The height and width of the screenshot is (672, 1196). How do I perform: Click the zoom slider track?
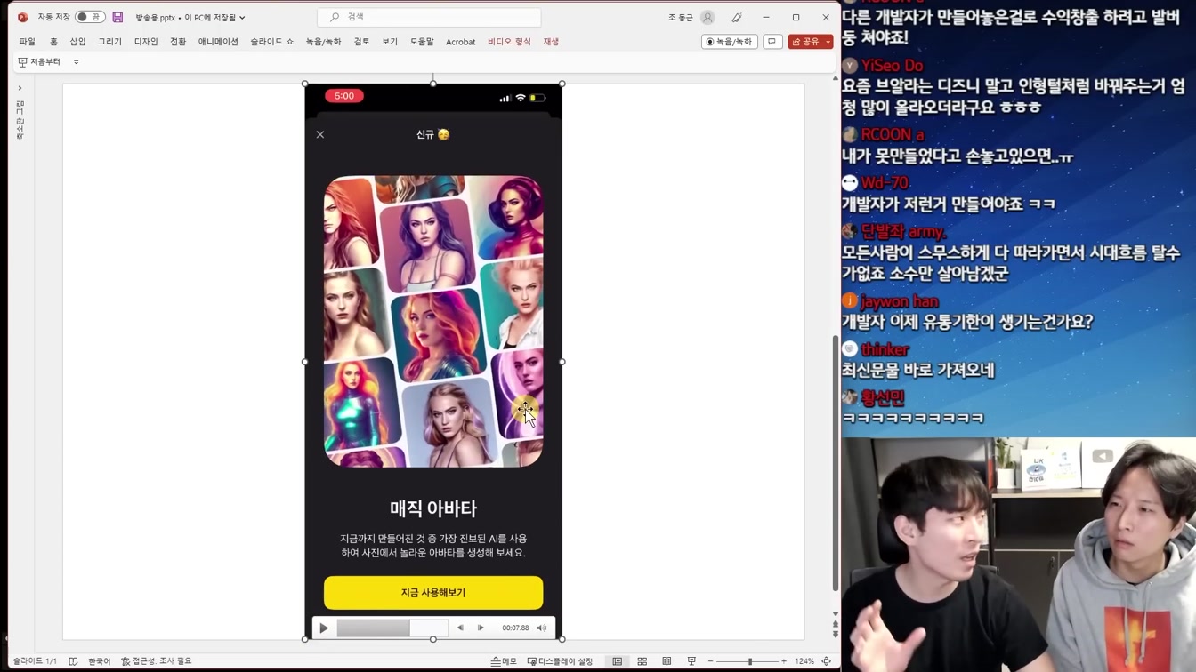click(747, 661)
